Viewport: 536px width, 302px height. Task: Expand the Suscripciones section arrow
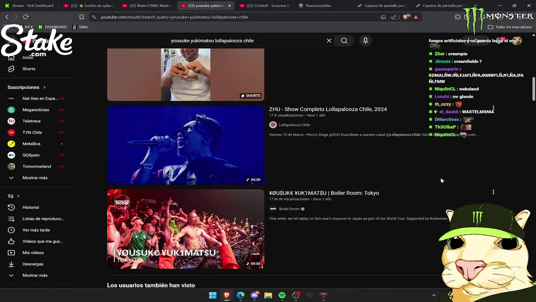click(x=44, y=87)
